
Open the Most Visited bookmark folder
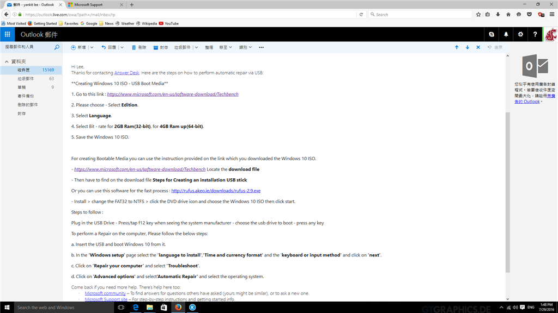(14, 23)
